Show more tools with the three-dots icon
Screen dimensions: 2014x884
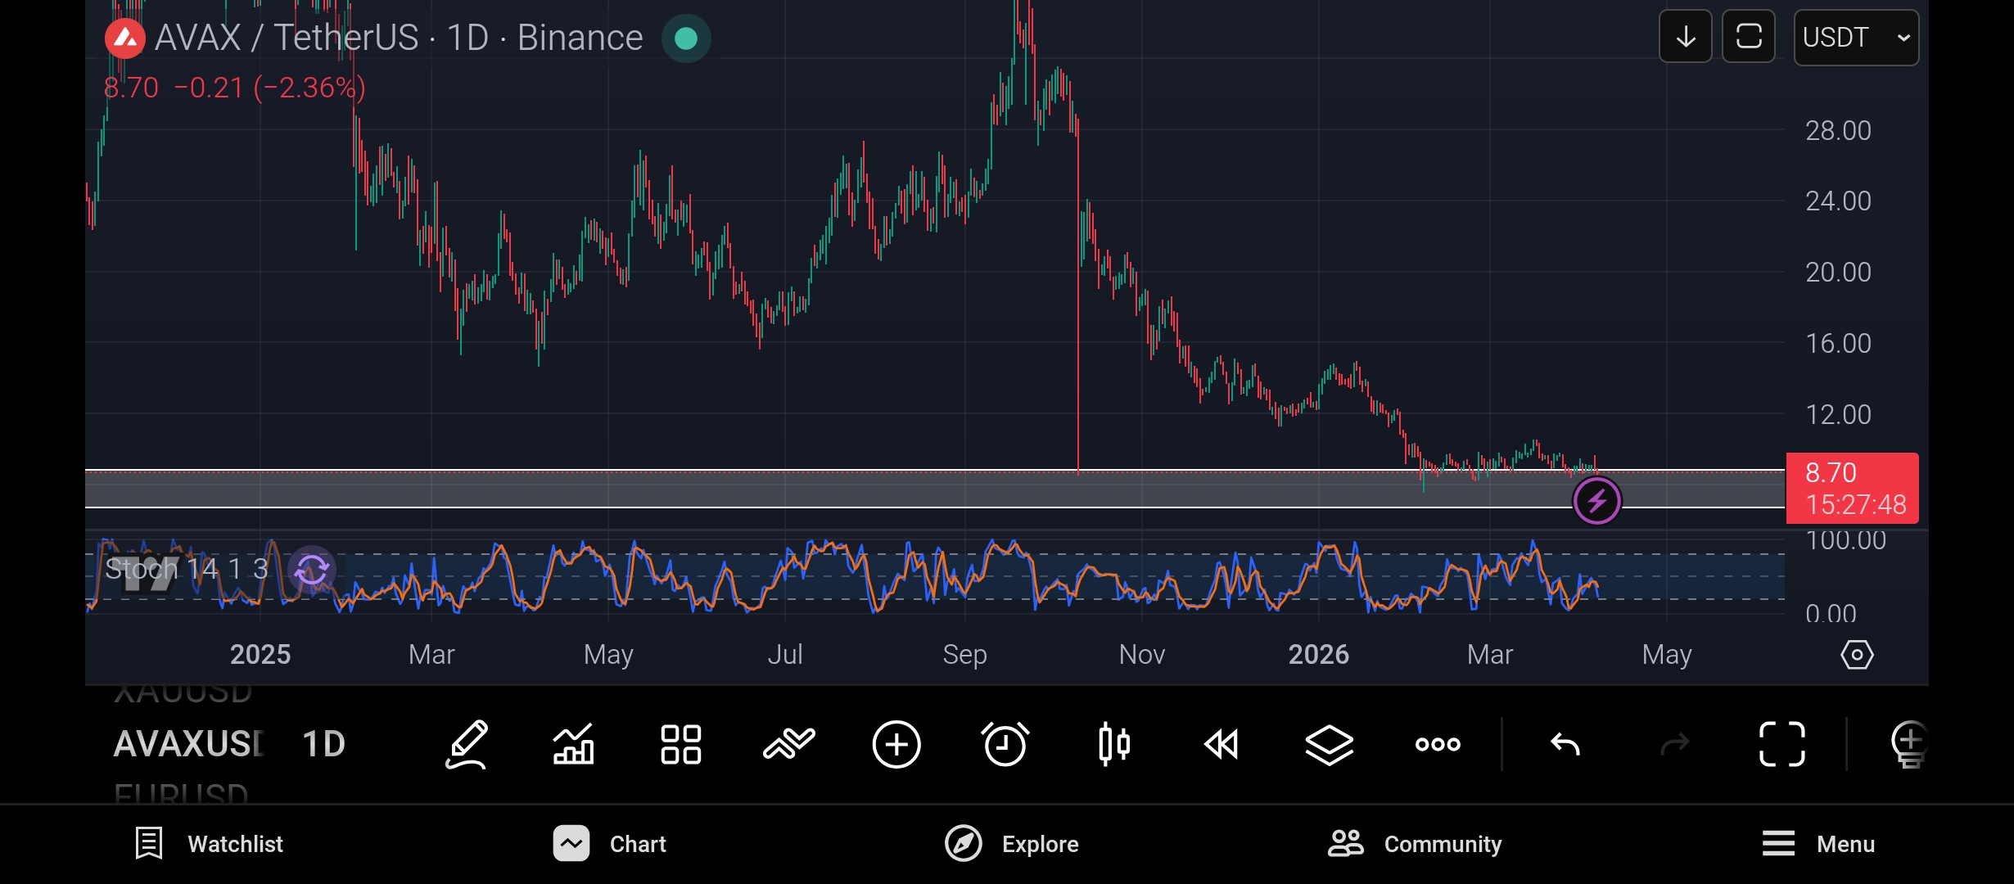pyautogui.click(x=1438, y=744)
